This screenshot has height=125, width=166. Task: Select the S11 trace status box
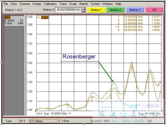[14, 21]
